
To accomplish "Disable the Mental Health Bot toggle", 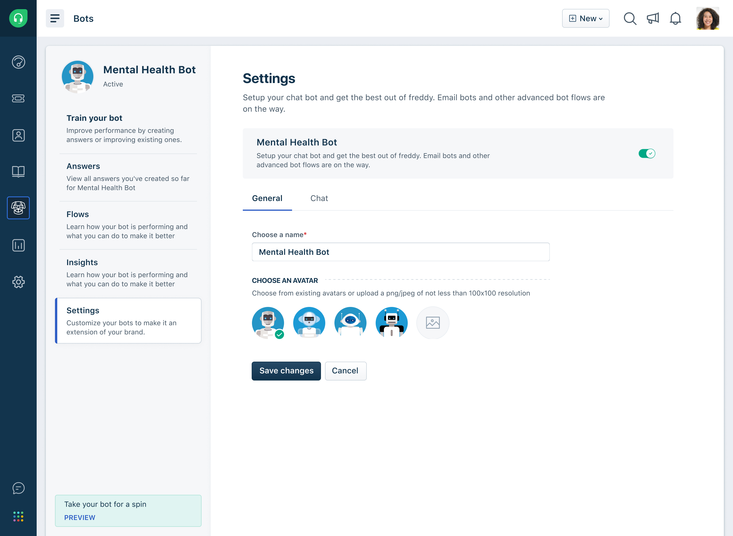I will (647, 153).
